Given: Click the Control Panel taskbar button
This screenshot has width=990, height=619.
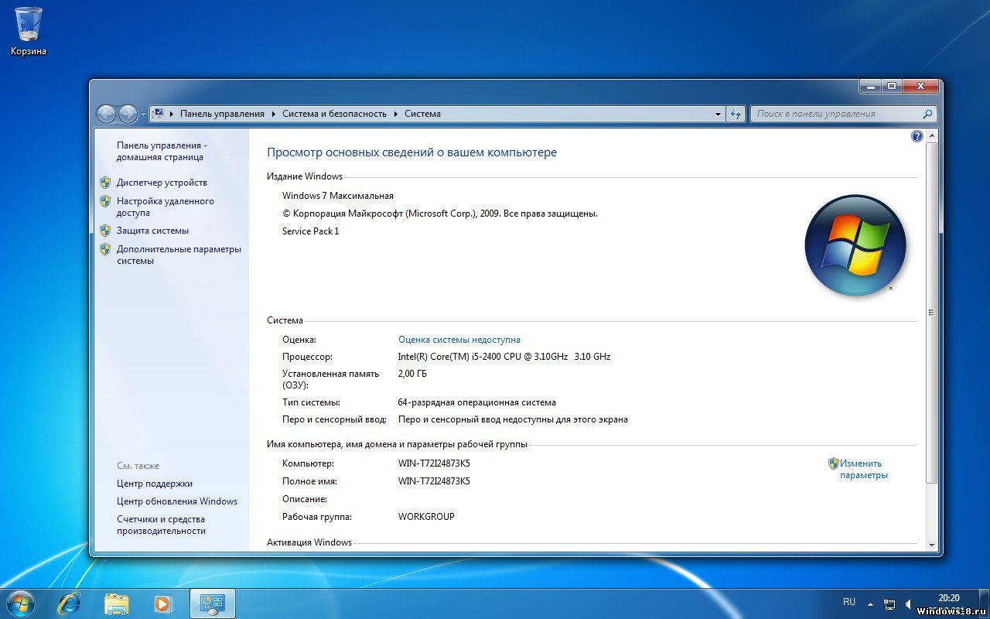Looking at the screenshot, I should coord(212,604).
